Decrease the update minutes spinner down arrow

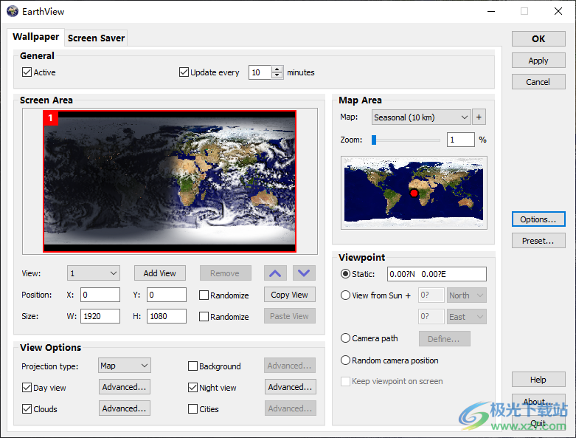(x=277, y=75)
